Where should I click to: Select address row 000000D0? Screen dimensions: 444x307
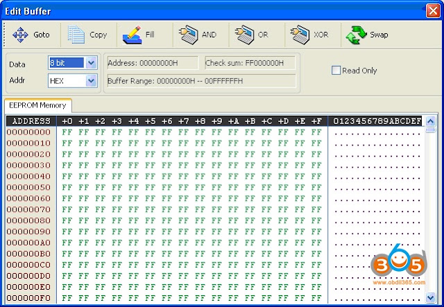tap(28, 276)
